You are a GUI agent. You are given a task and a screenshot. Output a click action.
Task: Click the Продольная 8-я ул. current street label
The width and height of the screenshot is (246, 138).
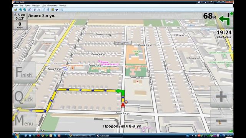click(123, 126)
